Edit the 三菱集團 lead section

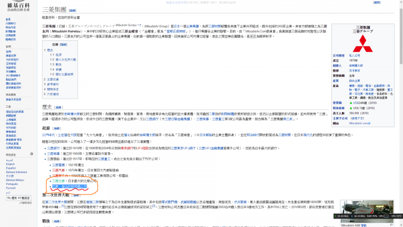(72, 11)
